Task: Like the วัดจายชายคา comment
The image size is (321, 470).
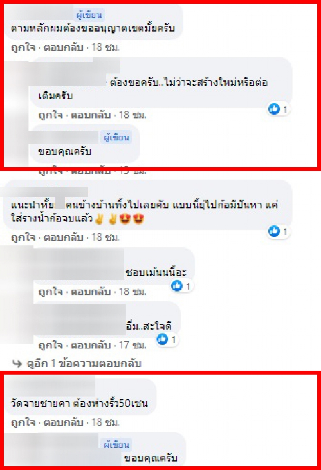Action: (x=23, y=423)
